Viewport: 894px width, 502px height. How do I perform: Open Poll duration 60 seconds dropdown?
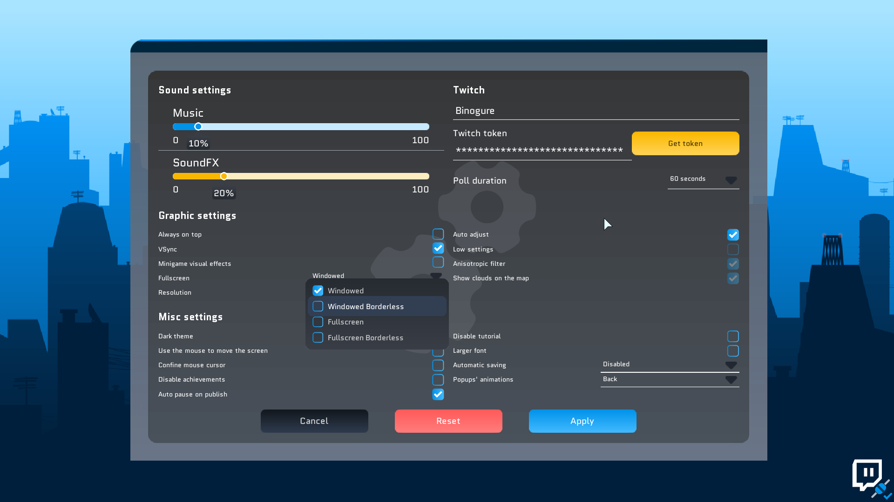(703, 179)
